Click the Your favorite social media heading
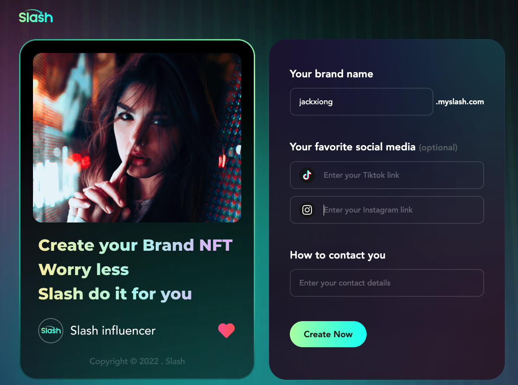This screenshot has width=518, height=385. click(352, 146)
